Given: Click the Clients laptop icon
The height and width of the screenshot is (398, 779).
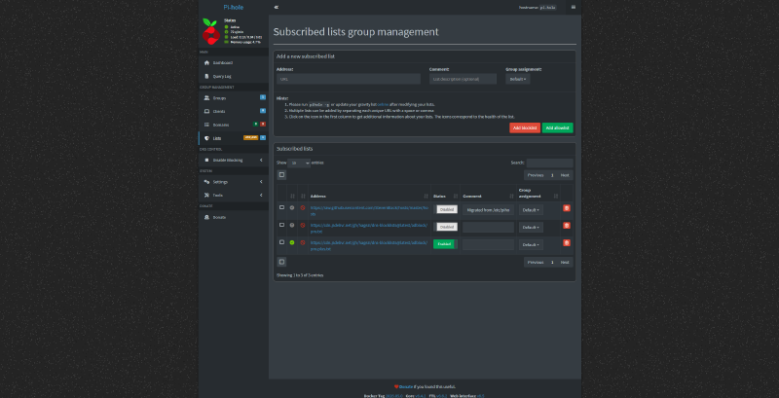Looking at the screenshot, I should click(206, 112).
